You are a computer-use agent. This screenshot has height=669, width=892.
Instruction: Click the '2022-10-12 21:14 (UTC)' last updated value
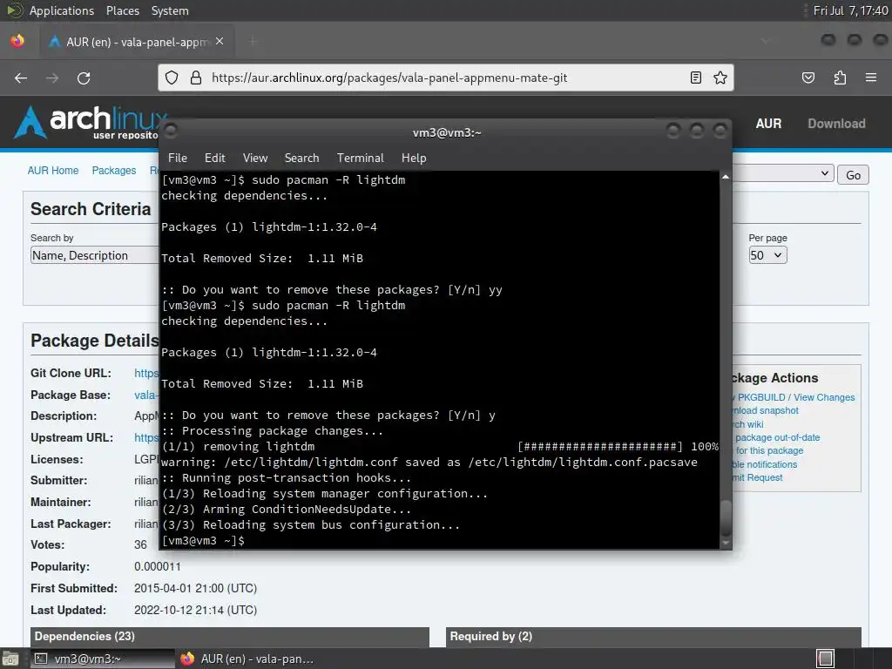196,610
